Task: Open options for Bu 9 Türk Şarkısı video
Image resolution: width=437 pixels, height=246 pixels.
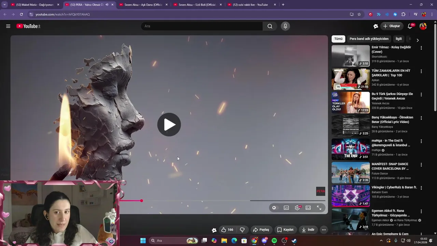Action: pos(421,95)
